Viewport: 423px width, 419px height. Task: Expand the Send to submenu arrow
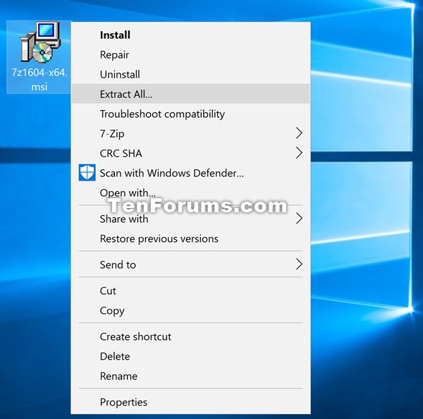(299, 265)
